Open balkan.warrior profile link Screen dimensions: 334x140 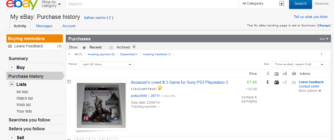(x=95, y=18)
